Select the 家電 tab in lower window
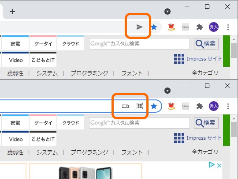This screenshot has height=179, width=238. pos(15,122)
